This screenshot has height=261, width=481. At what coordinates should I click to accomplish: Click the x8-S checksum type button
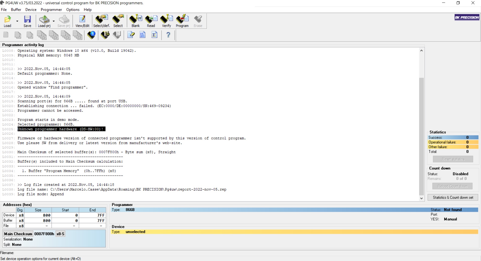click(x=60, y=234)
